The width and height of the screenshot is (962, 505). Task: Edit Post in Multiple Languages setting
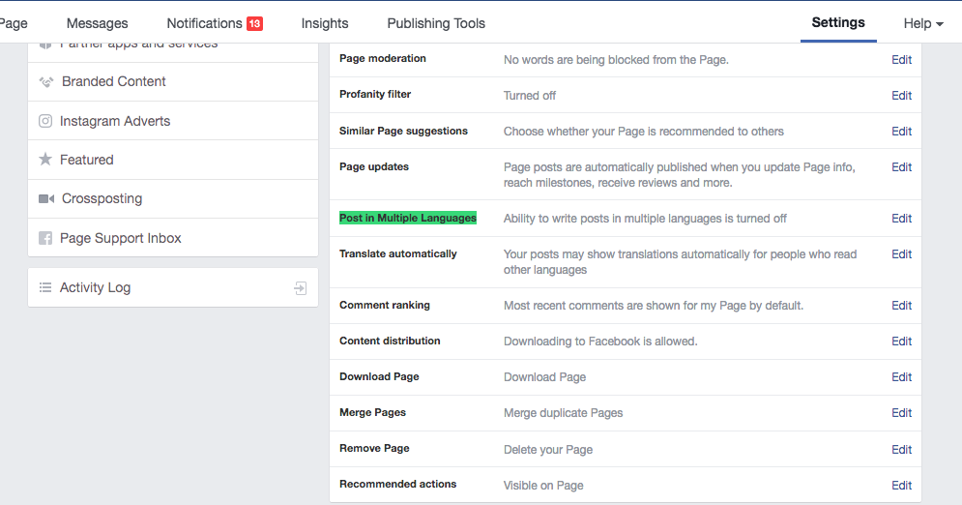(x=901, y=219)
